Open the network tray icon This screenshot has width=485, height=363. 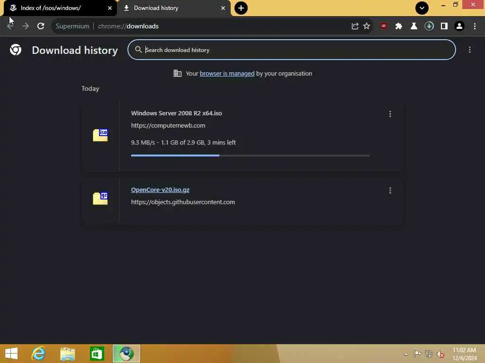pyautogui.click(x=429, y=354)
